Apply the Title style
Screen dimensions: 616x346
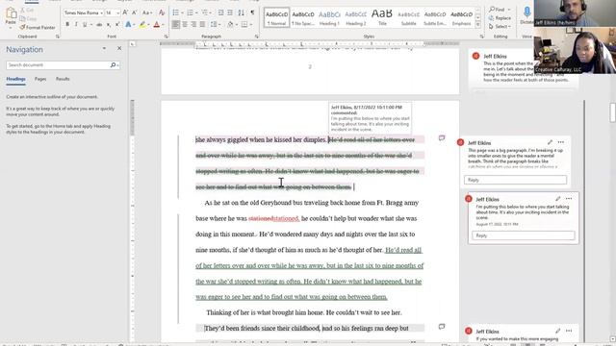click(382, 17)
